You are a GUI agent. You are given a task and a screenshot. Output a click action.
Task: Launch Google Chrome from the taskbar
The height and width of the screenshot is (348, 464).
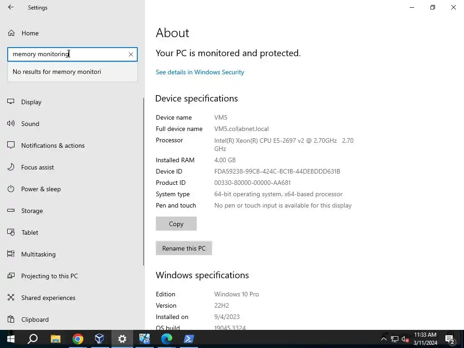click(77, 339)
